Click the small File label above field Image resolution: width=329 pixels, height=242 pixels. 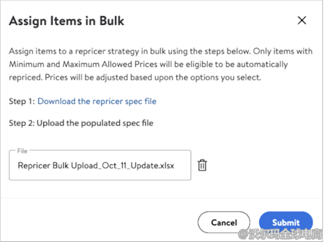tap(22, 151)
